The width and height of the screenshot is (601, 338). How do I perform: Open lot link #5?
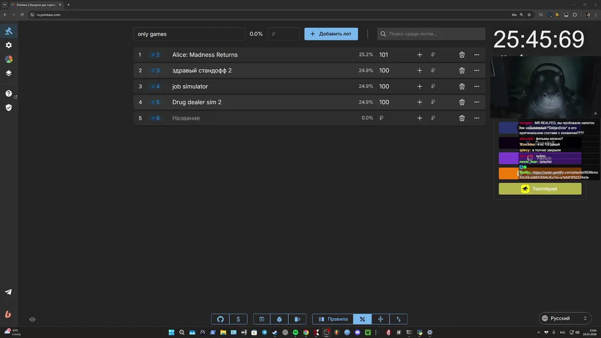(155, 102)
